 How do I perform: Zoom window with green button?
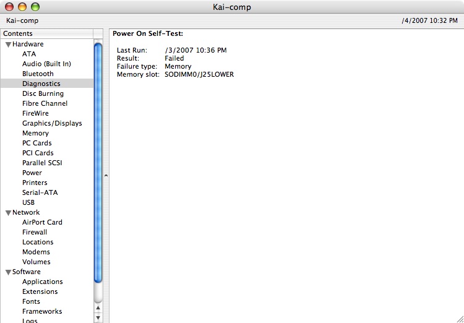pyautogui.click(x=35, y=7)
